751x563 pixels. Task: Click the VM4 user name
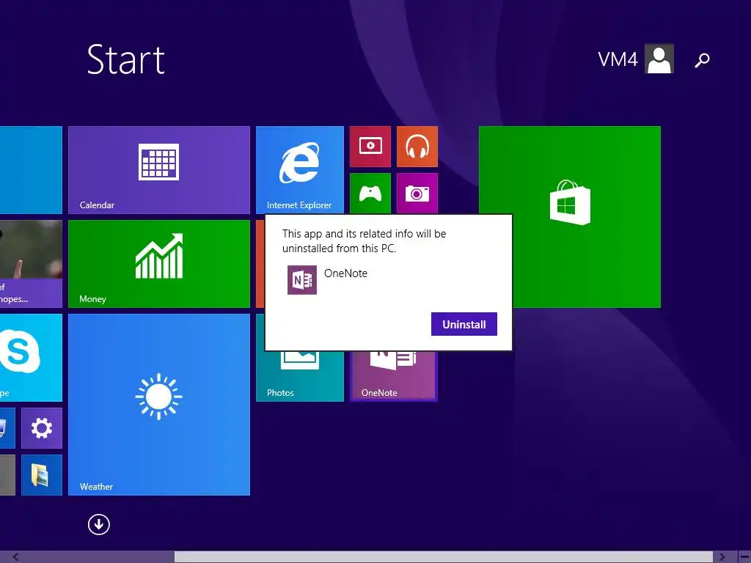click(x=618, y=59)
